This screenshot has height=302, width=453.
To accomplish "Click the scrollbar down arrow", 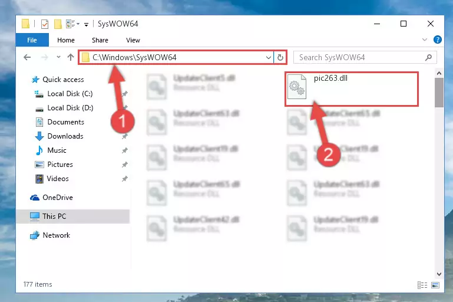I will (439, 274).
